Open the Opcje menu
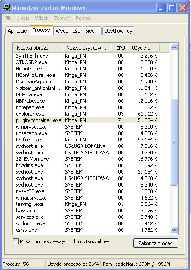191x270 pixels. [23, 18]
